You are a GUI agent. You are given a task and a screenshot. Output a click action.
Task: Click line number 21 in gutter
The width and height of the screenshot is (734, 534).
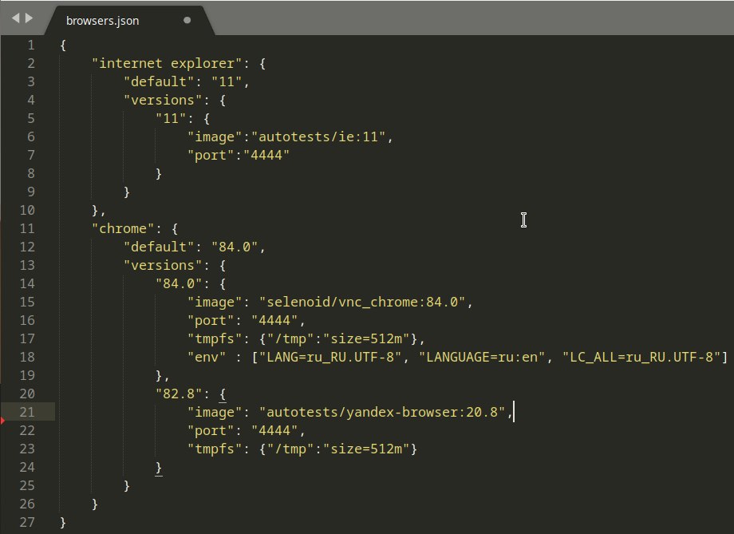click(27, 412)
